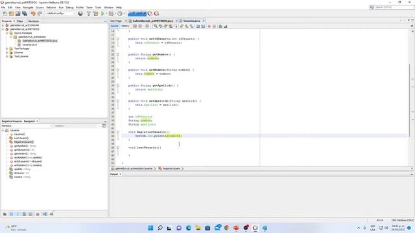Expand the Test Packages tree node

7,49
